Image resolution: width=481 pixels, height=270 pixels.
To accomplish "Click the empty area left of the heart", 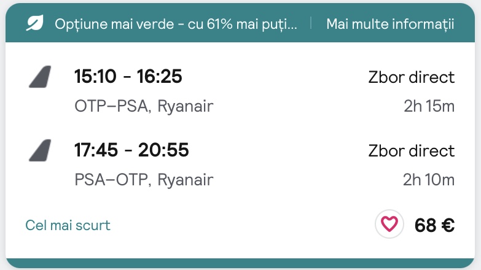I will pos(246,225).
